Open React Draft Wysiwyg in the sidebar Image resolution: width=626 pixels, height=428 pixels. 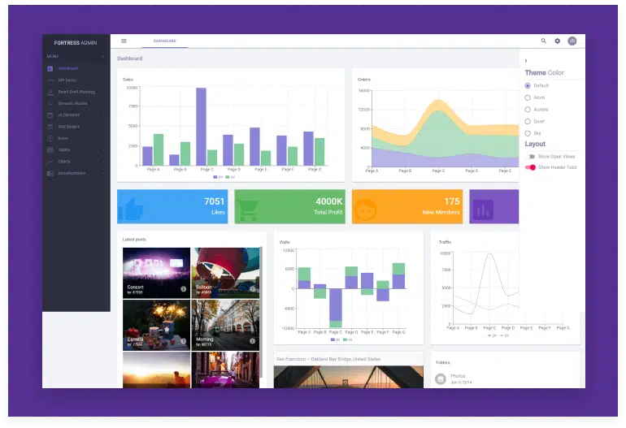[76, 92]
